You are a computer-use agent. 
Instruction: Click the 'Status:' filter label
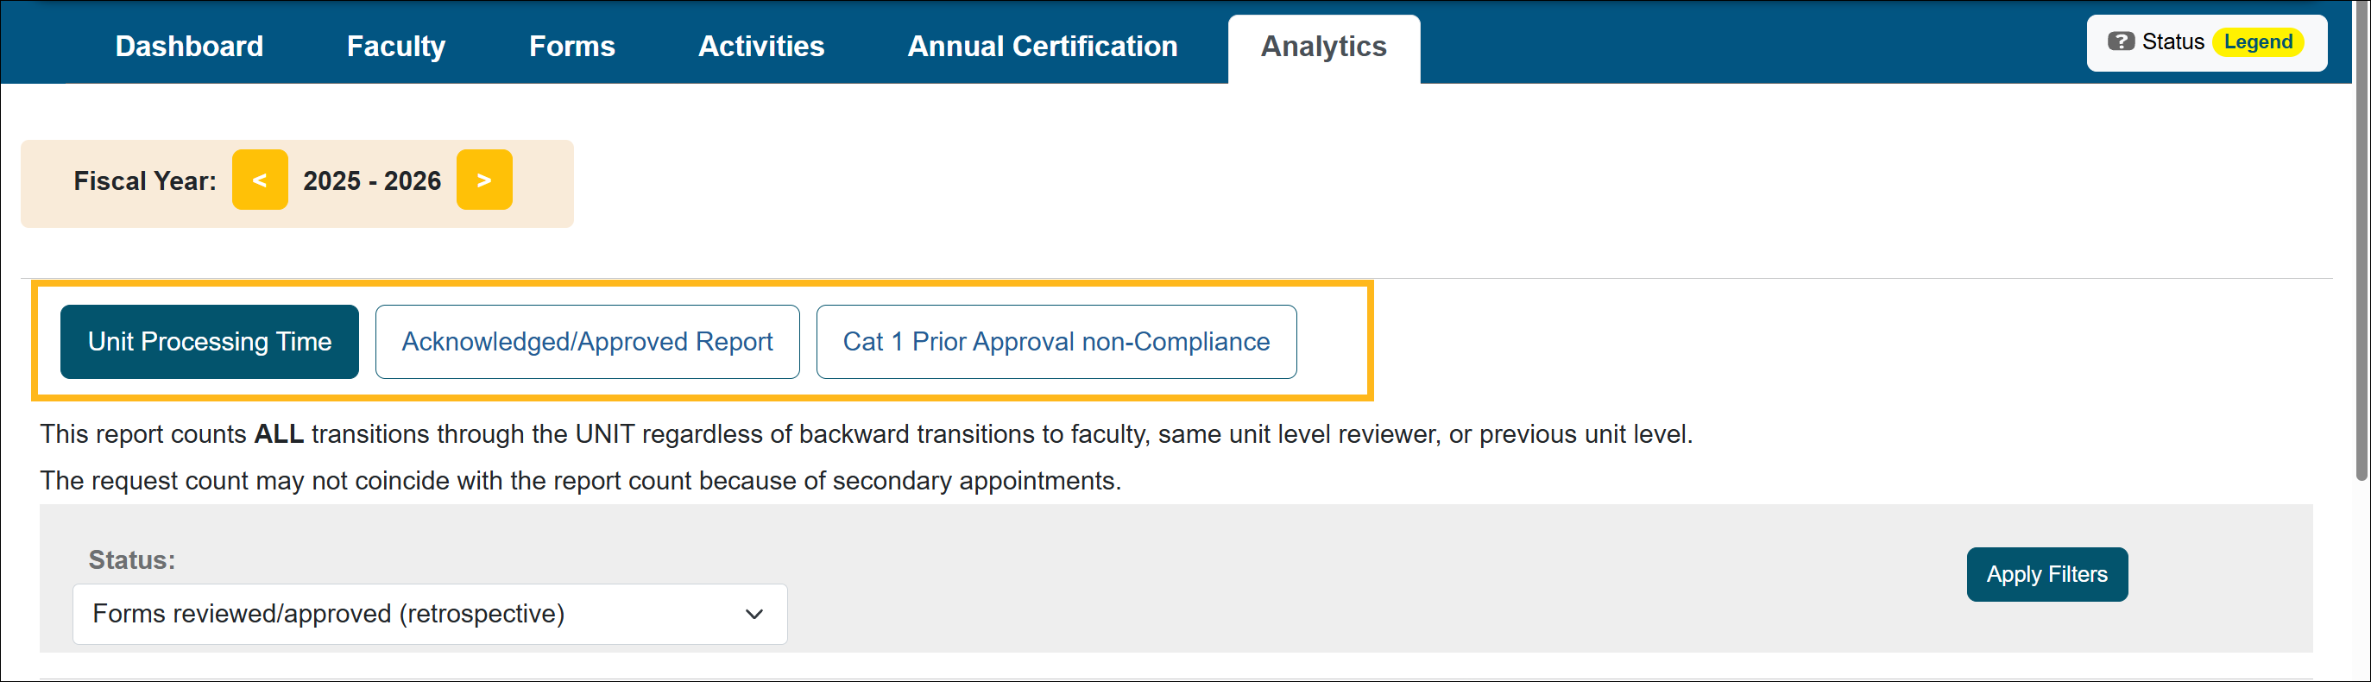[131, 559]
